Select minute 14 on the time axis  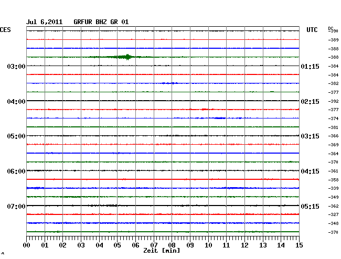tap(281, 245)
